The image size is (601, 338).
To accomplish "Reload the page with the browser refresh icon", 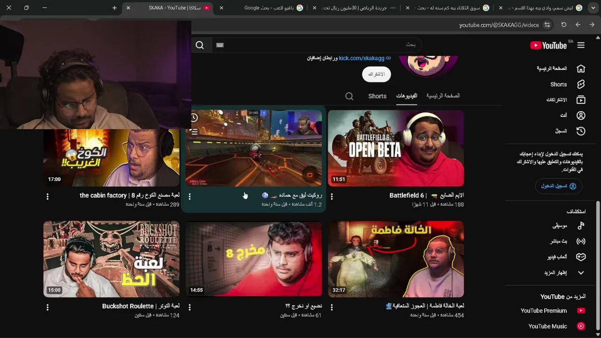I will 564,25.
